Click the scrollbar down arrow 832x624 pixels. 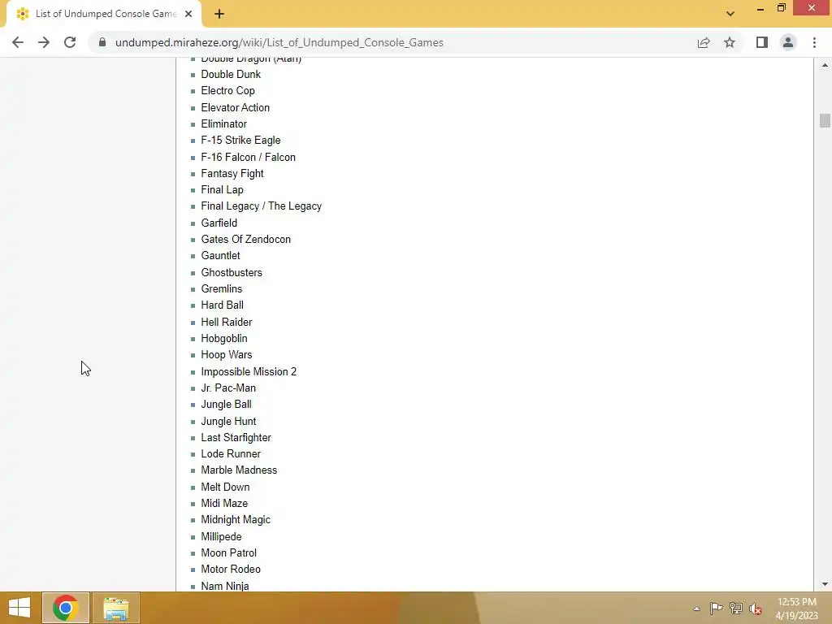point(825,584)
